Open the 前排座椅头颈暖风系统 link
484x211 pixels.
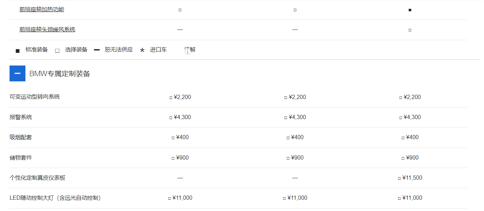pyautogui.click(x=47, y=30)
